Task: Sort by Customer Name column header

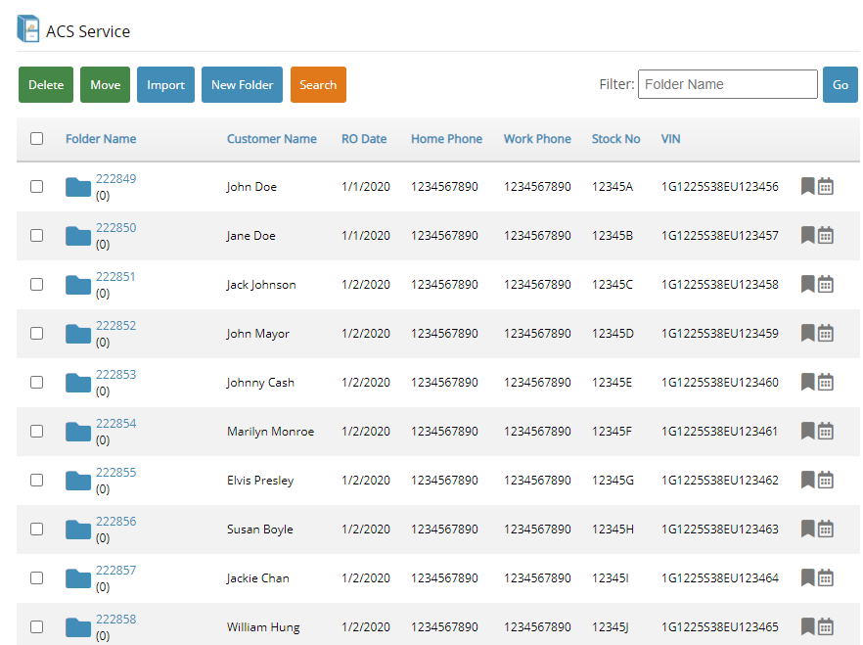Action: point(271,139)
